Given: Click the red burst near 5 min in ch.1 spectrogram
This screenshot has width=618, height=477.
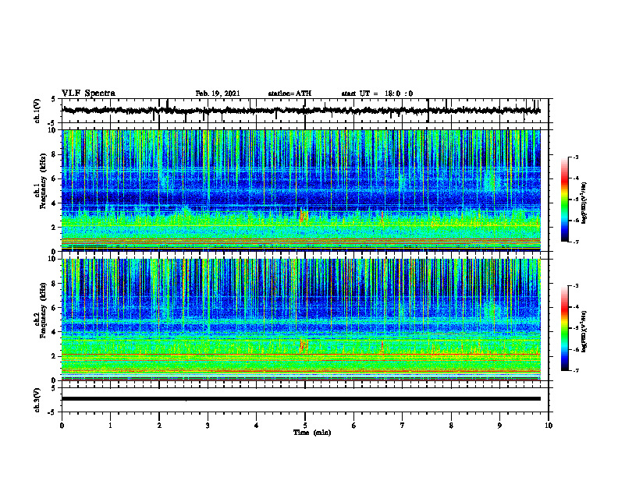Looking at the screenshot, I should [x=304, y=216].
